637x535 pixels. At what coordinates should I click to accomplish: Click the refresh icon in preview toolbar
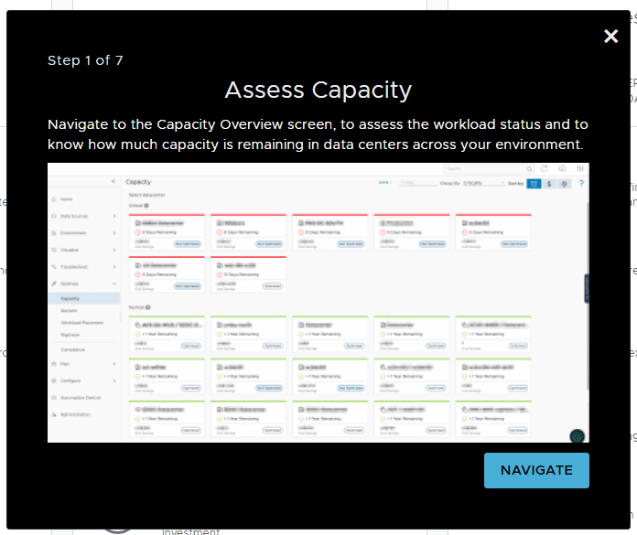click(544, 169)
